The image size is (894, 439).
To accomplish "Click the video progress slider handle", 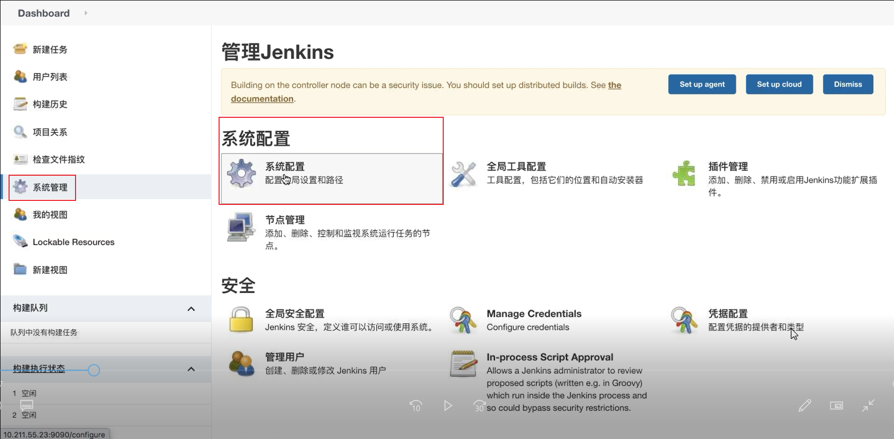I will tap(94, 370).
